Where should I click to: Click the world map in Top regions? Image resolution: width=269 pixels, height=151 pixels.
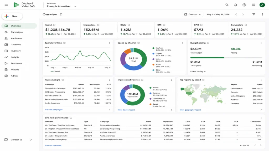203,94
